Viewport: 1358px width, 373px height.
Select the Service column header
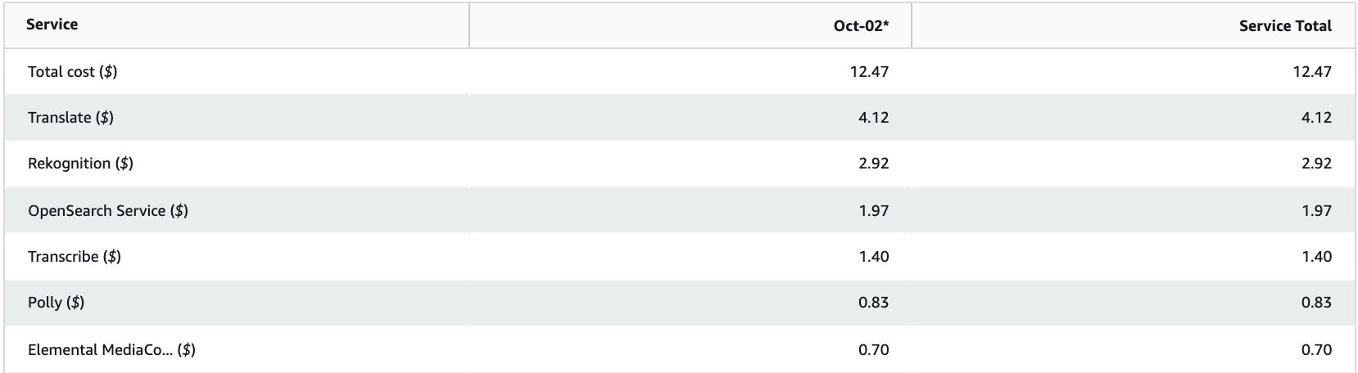coord(52,25)
